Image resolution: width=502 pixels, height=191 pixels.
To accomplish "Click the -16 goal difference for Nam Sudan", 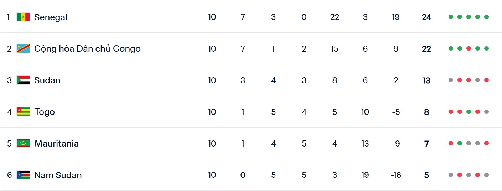I will (395, 175).
